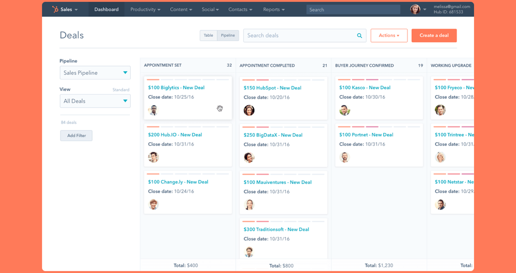Expand account arrow next to avatar

pyautogui.click(x=425, y=9)
